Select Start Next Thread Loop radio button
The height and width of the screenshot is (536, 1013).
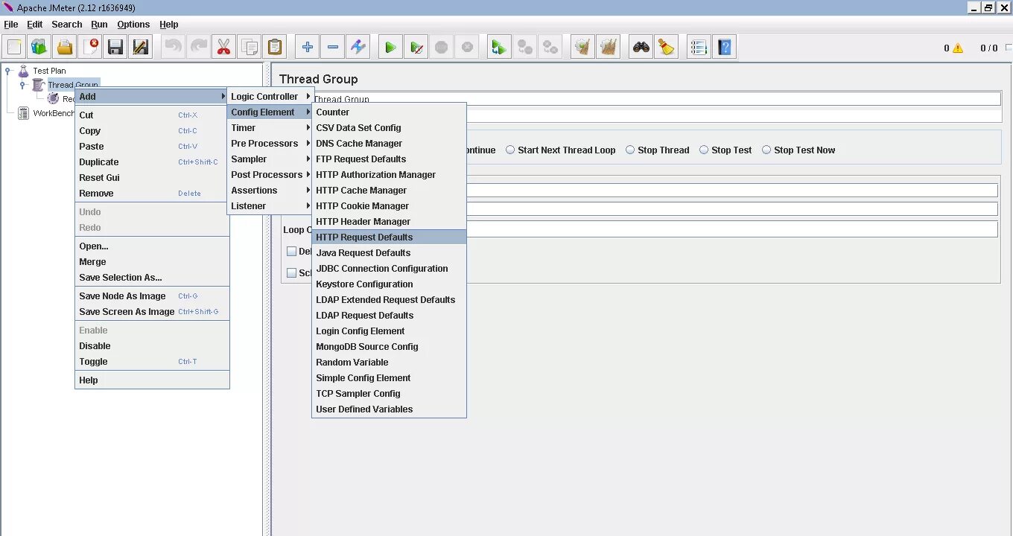click(x=561, y=150)
